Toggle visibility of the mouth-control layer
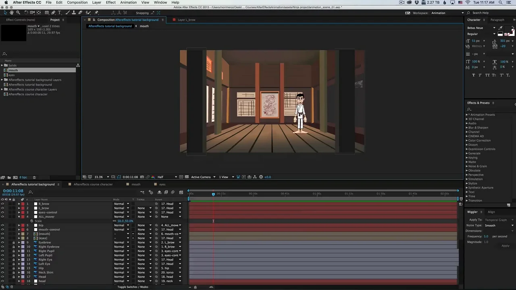This screenshot has width=516, height=290. coord(2,230)
